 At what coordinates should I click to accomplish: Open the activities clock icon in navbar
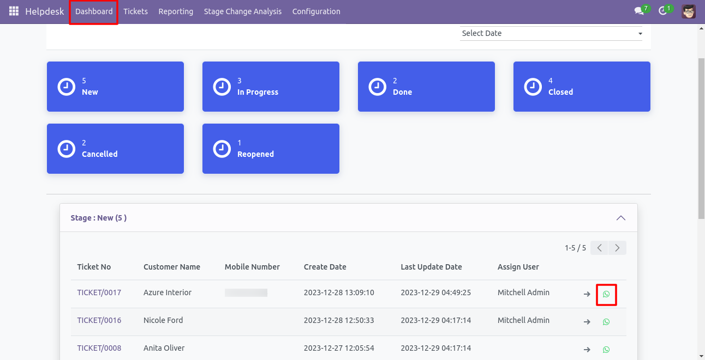(x=664, y=11)
